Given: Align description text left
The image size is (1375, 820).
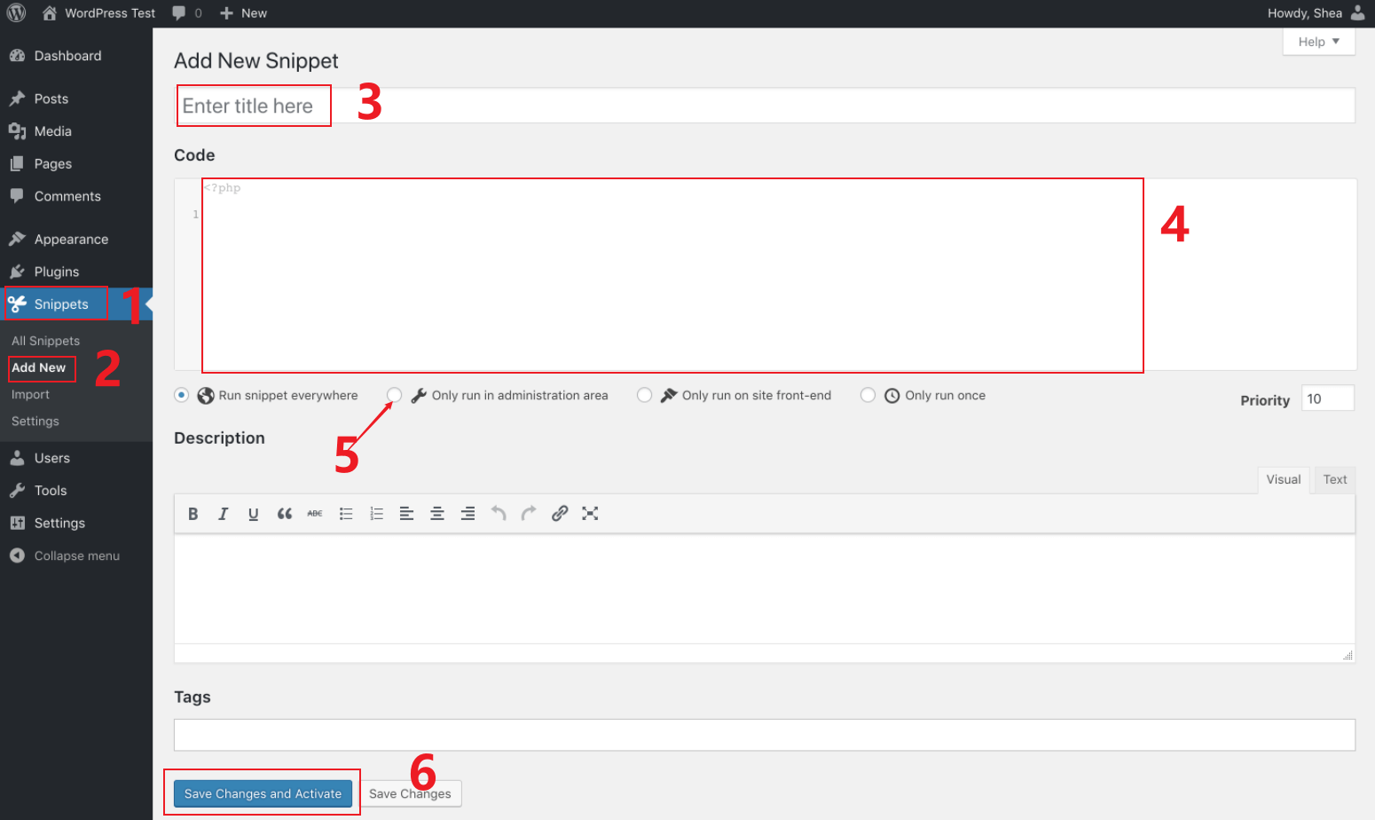Looking at the screenshot, I should [406, 514].
